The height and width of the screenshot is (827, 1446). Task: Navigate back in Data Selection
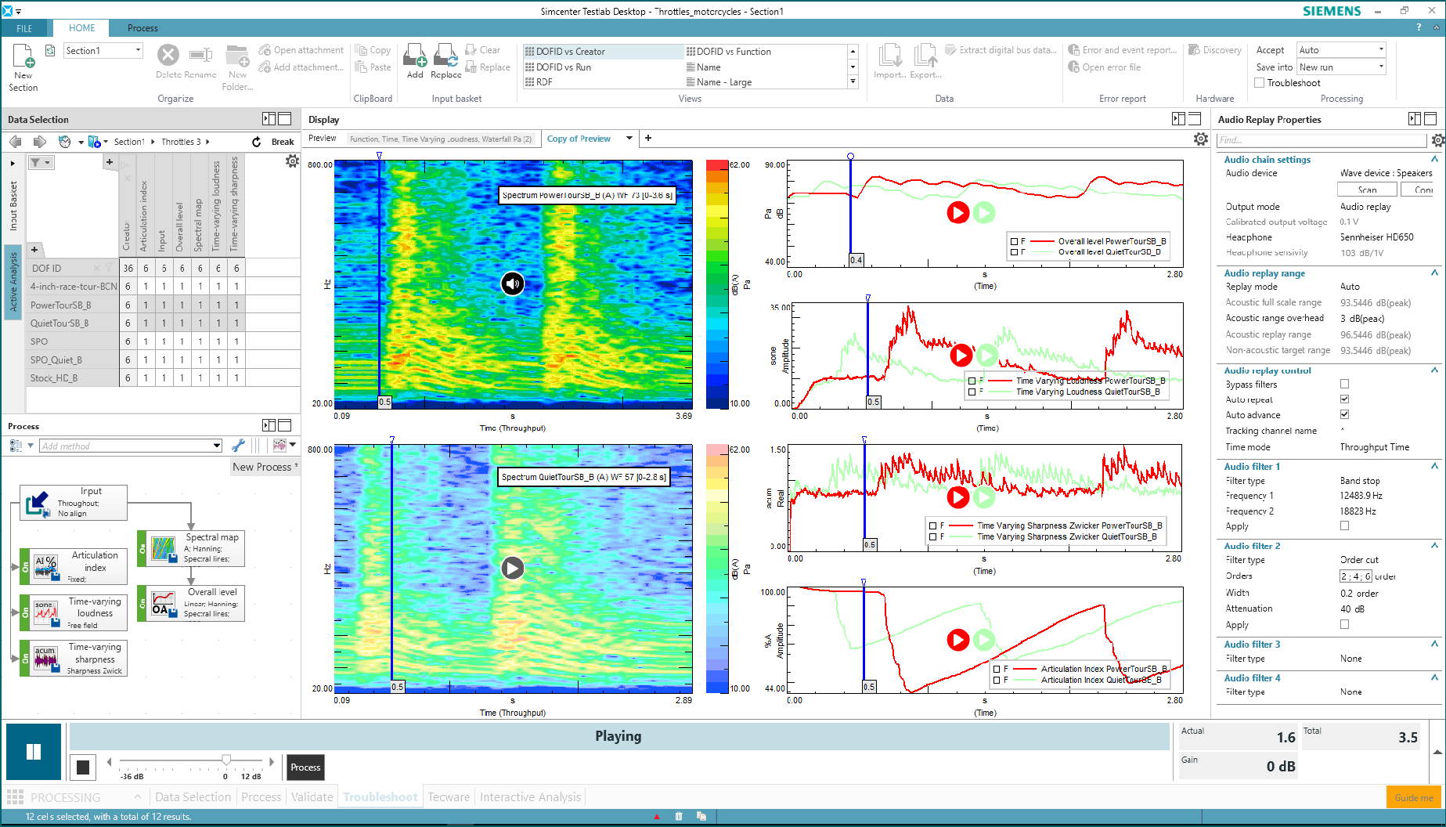click(x=16, y=142)
